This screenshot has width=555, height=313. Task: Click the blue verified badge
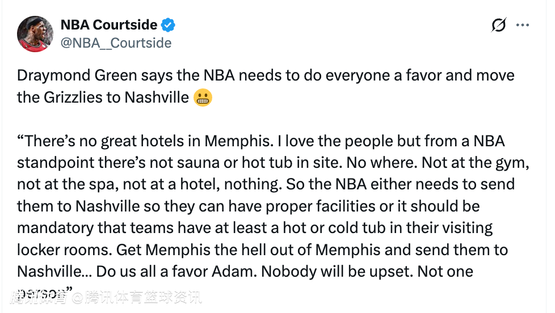169,25
